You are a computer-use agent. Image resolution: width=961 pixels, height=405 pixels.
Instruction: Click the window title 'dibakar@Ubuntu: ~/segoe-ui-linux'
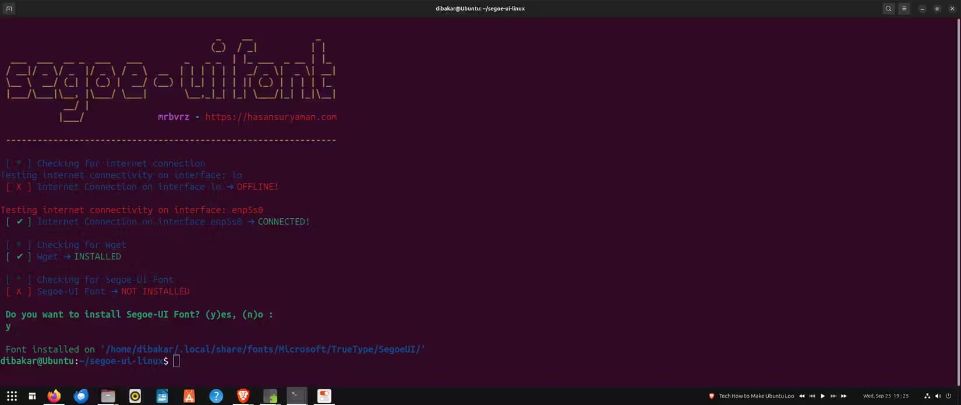[480, 9]
